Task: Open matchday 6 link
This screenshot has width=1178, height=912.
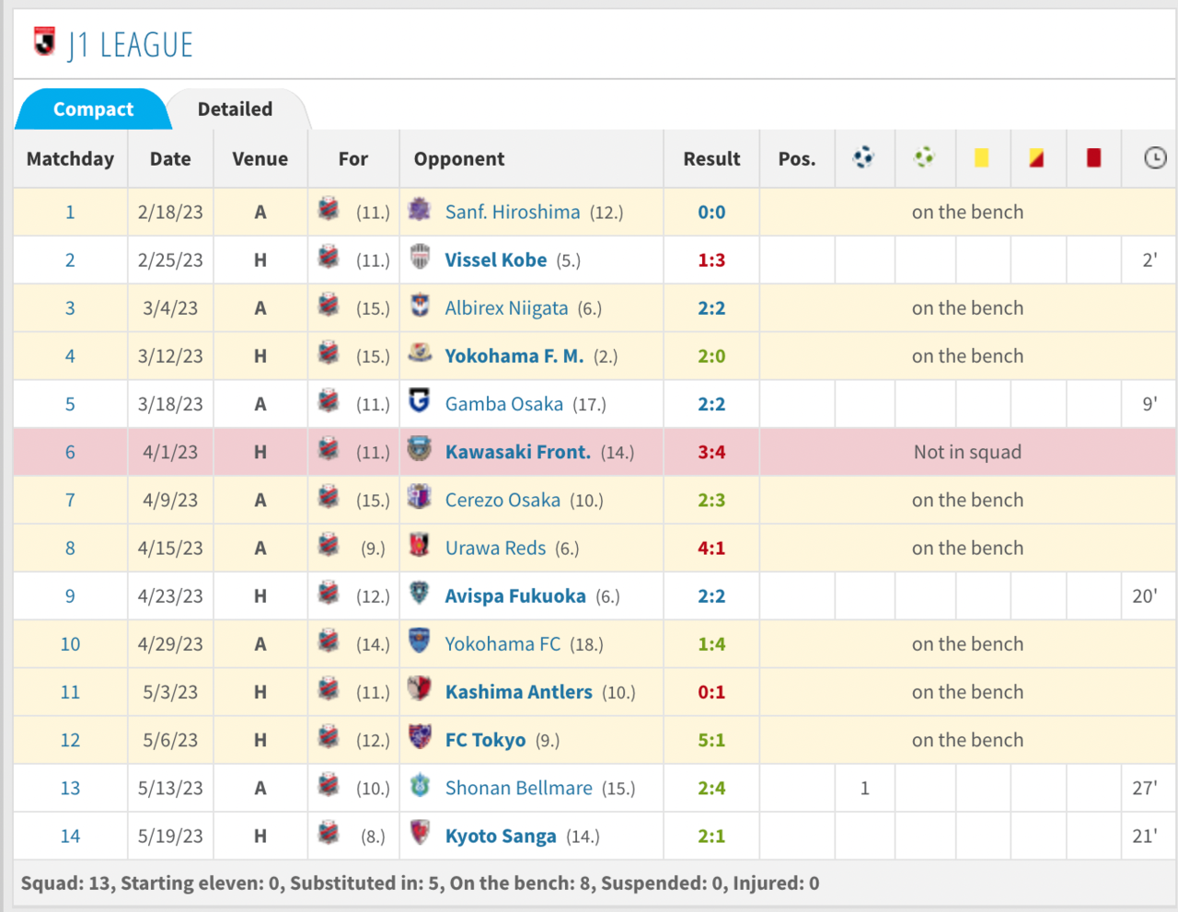Action: [70, 451]
